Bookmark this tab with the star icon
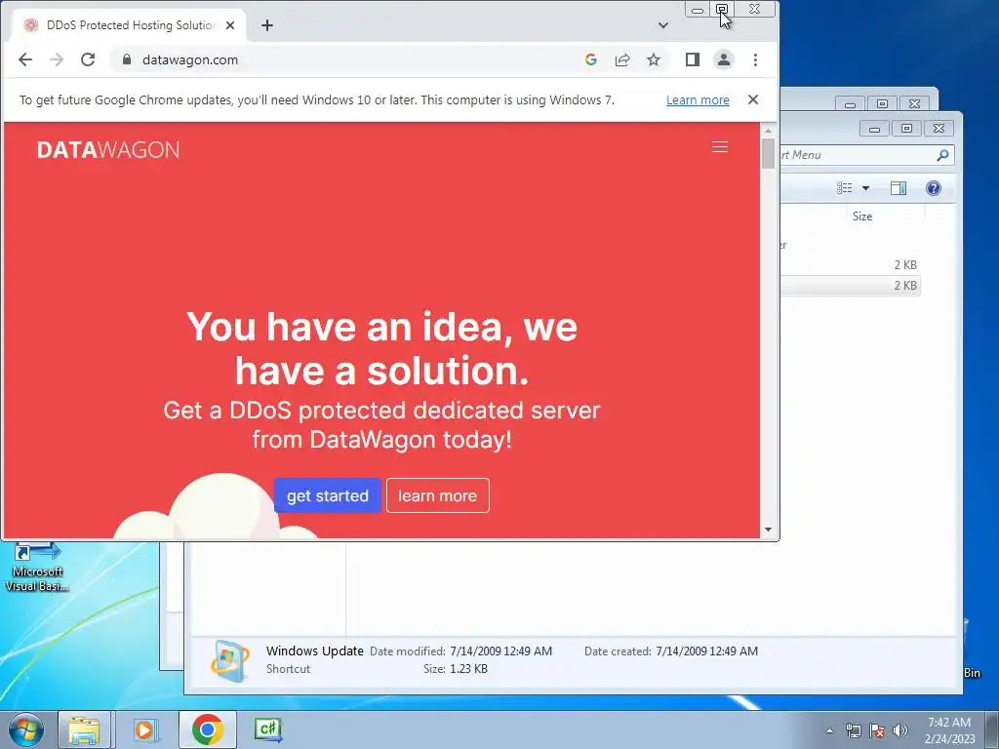The image size is (999, 749). point(654,59)
